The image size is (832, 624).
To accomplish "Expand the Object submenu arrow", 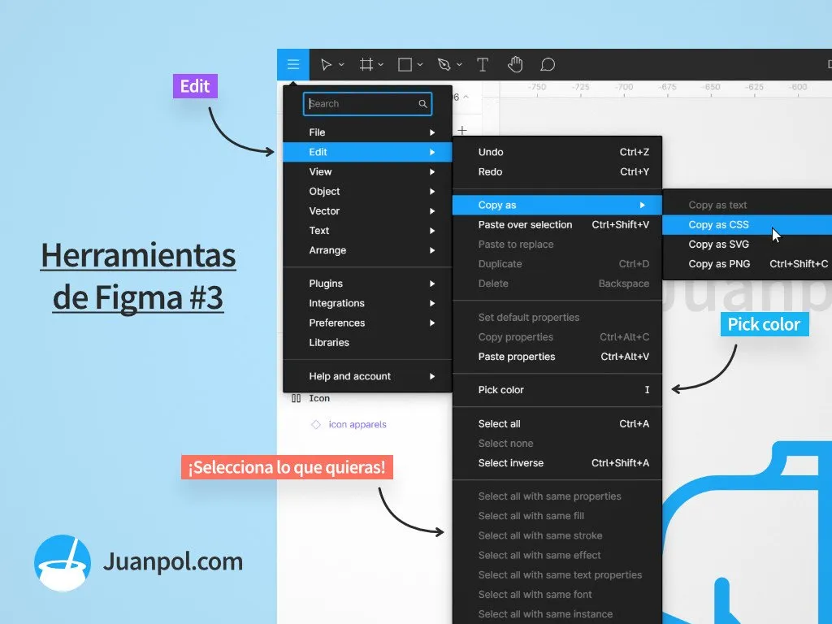I will click(432, 191).
